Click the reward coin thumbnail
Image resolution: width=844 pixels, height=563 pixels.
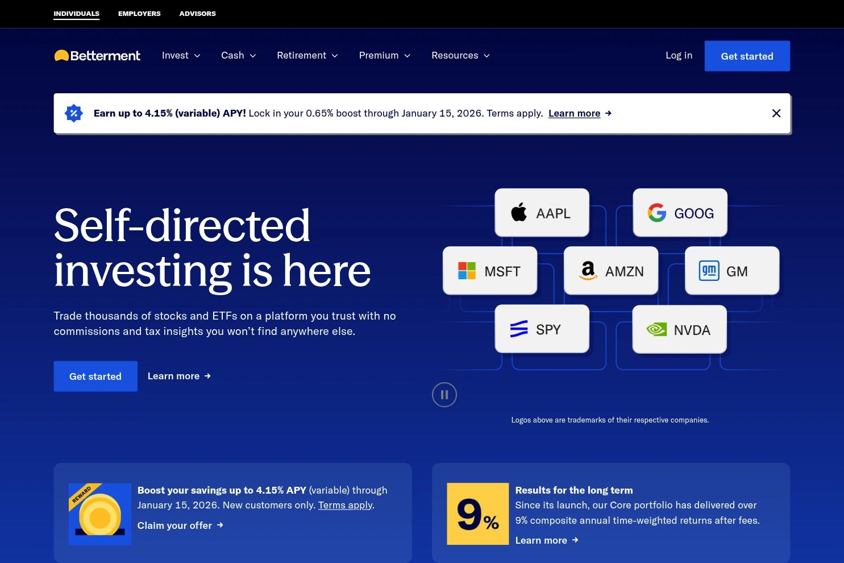(x=100, y=514)
